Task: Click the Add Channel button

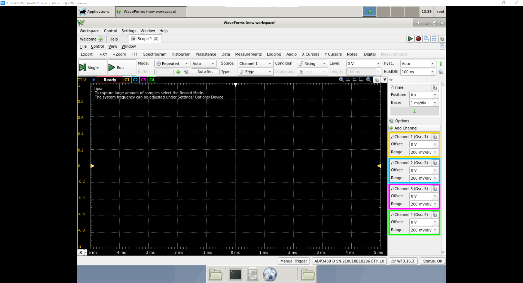Action: click(414, 128)
